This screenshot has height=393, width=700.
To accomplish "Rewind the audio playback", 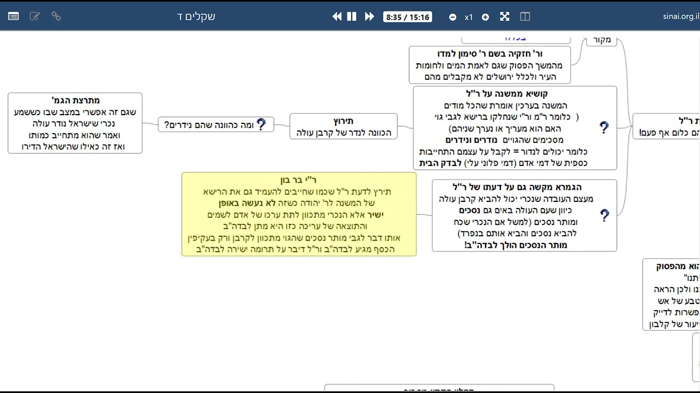I will click(337, 16).
